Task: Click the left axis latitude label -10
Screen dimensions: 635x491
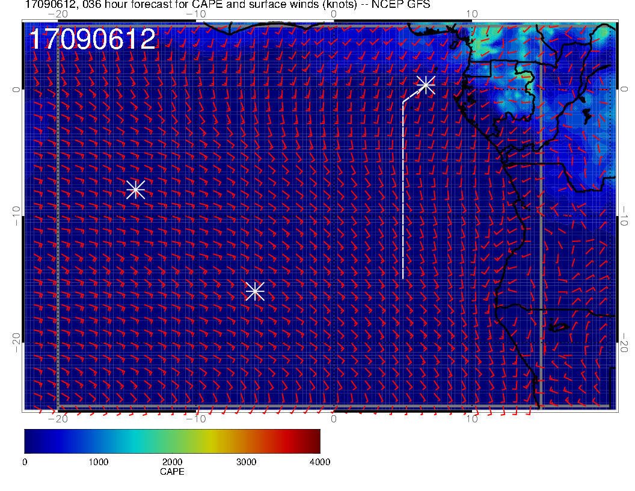Action: [x=16, y=216]
